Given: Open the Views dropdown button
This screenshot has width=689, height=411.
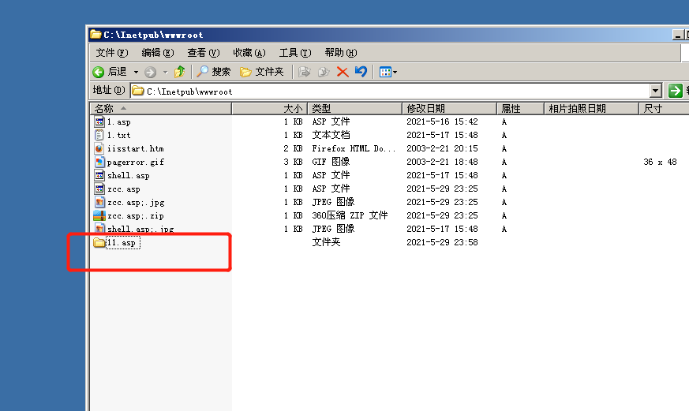Looking at the screenshot, I should [388, 72].
